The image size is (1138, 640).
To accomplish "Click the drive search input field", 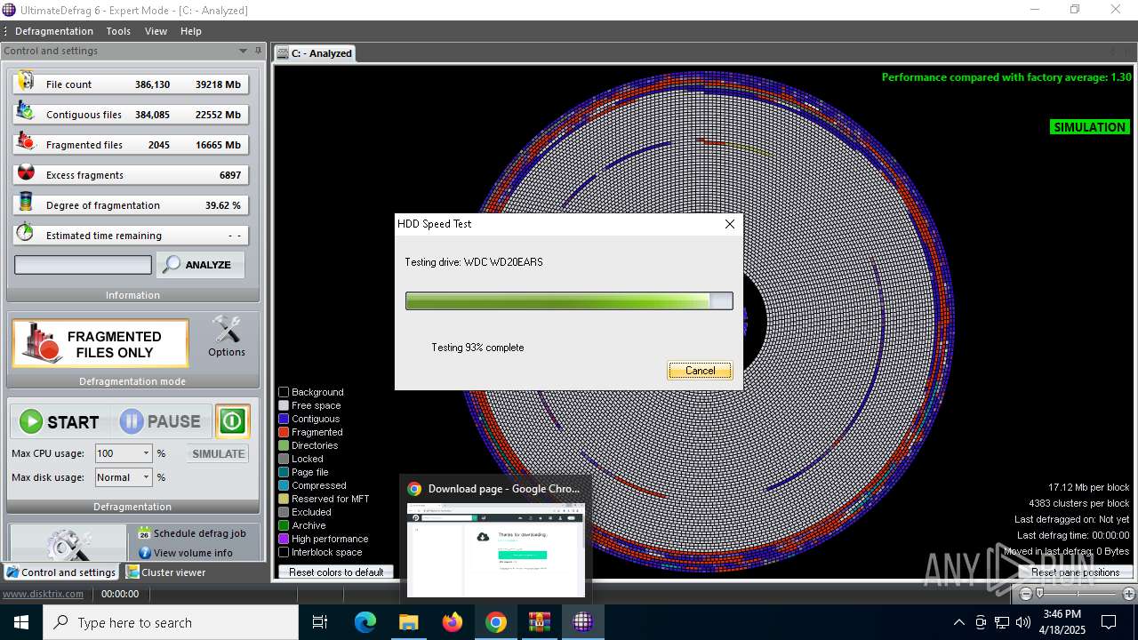I will [83, 265].
